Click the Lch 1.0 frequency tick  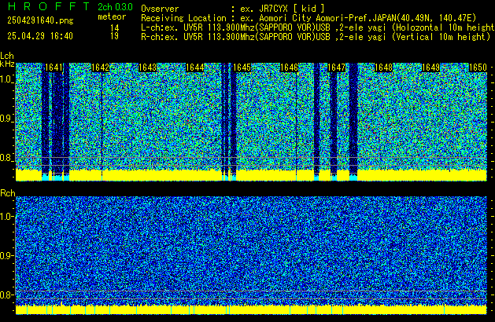(x=6, y=79)
